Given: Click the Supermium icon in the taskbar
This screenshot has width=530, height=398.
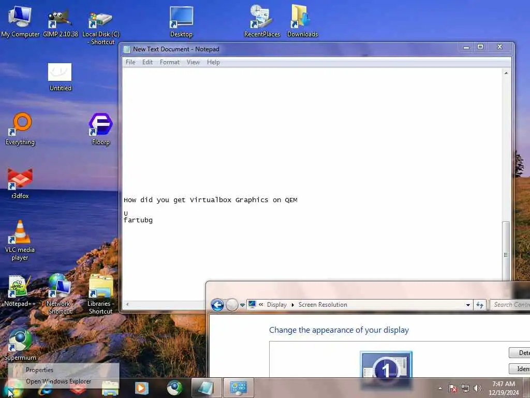Looking at the screenshot, I should (x=174, y=388).
